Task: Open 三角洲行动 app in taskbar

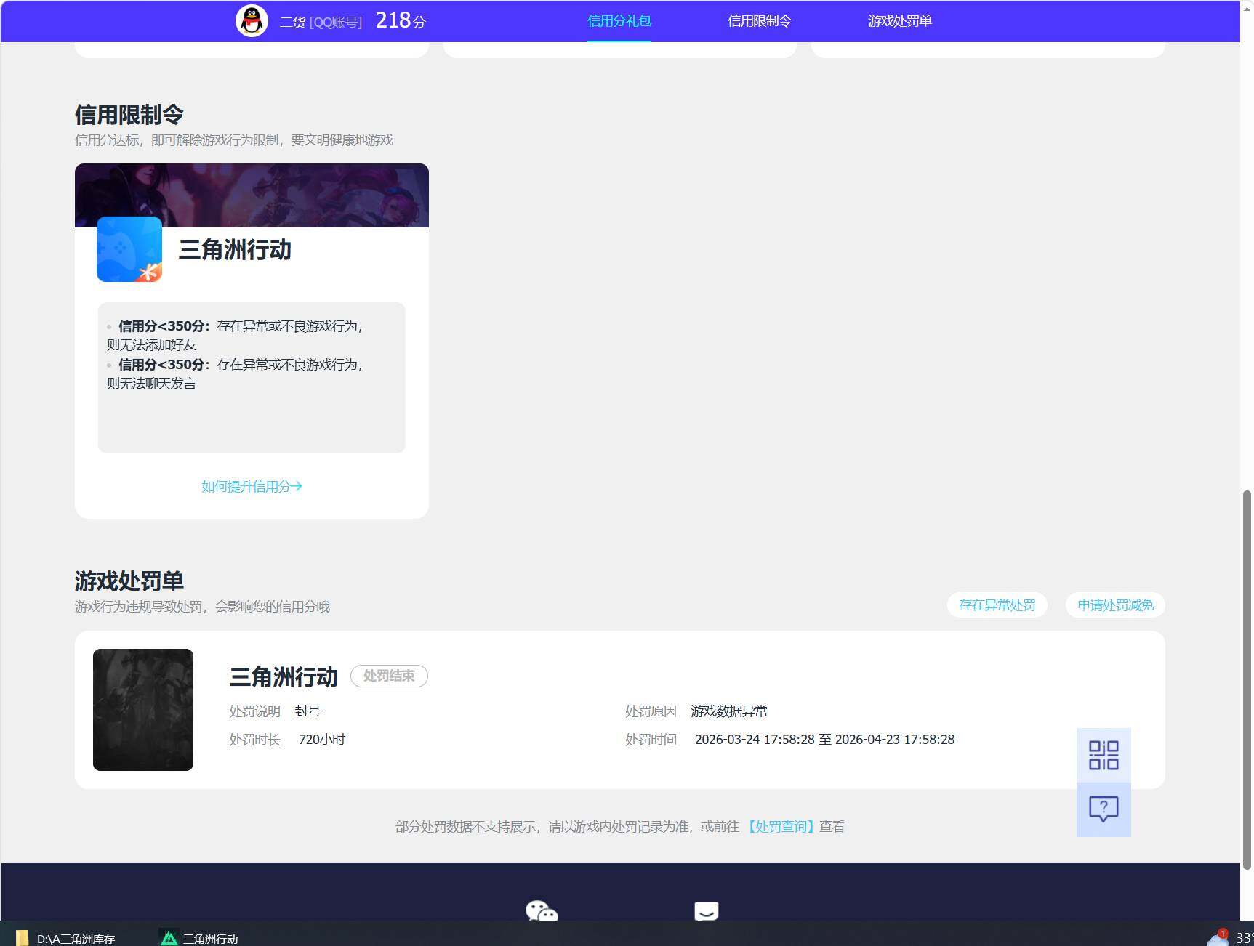Action: coord(199,938)
